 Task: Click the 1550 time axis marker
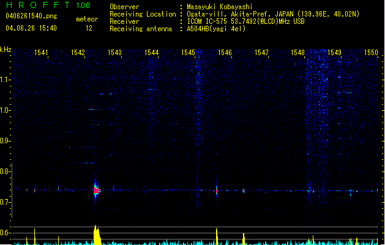[372, 53]
